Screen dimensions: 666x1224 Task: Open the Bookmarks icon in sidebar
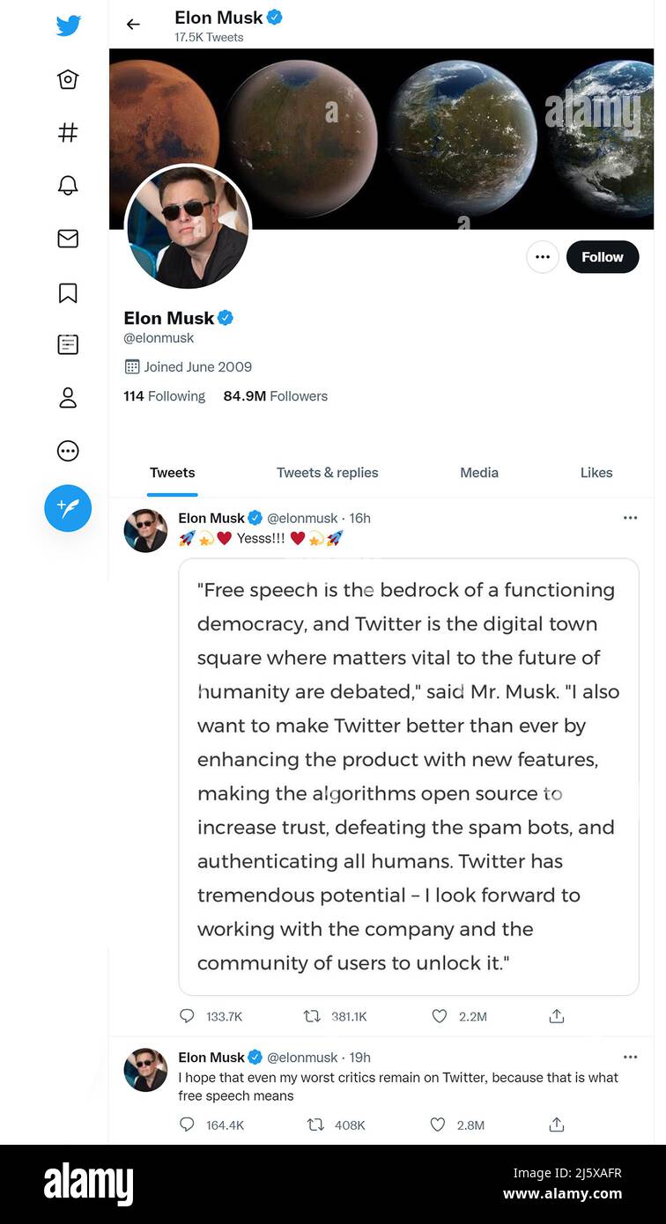(x=68, y=292)
